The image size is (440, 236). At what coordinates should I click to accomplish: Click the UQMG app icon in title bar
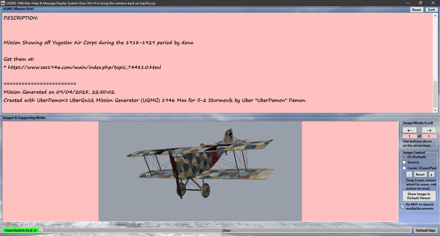click(x=3, y=3)
